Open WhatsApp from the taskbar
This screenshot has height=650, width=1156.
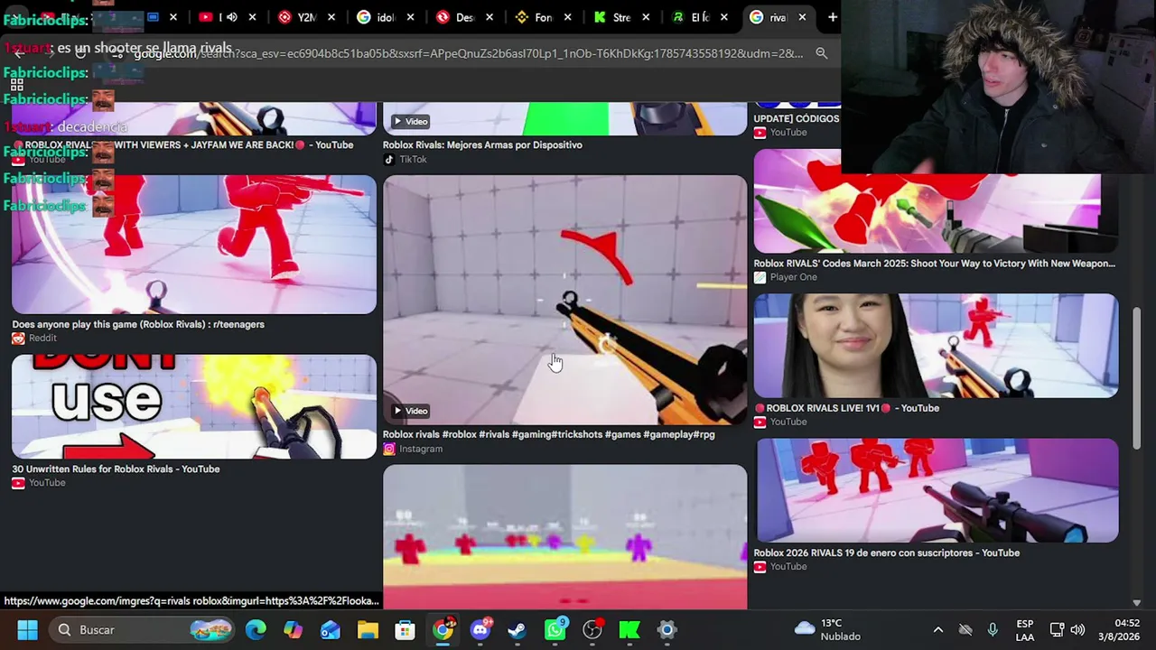click(555, 629)
